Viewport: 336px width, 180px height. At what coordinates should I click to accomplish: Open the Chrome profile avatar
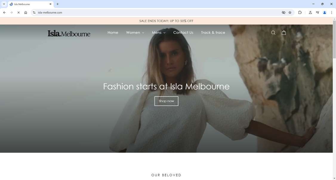pos(324,13)
